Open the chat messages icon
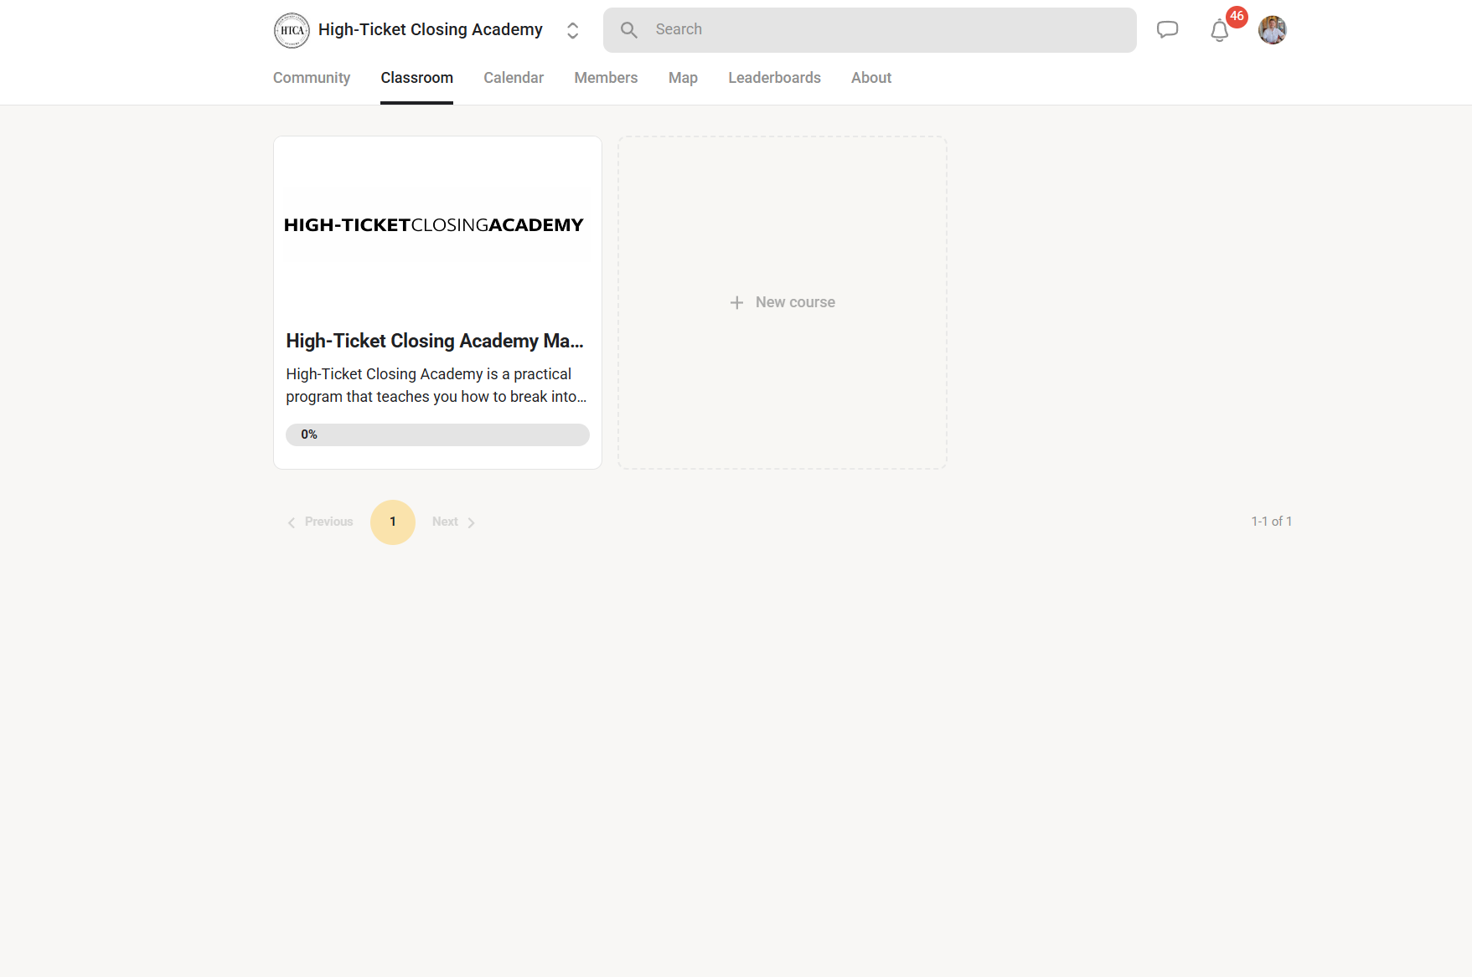1472x977 pixels. click(x=1167, y=30)
